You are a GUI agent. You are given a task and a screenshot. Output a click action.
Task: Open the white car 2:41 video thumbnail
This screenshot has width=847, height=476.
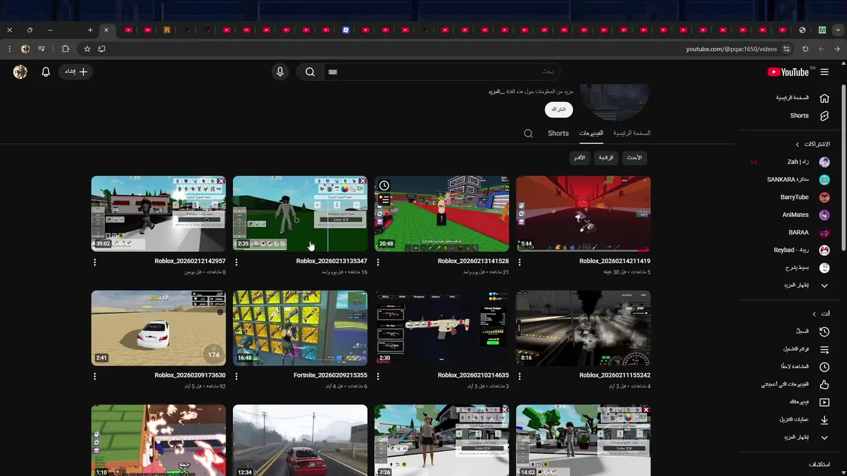[158, 328]
